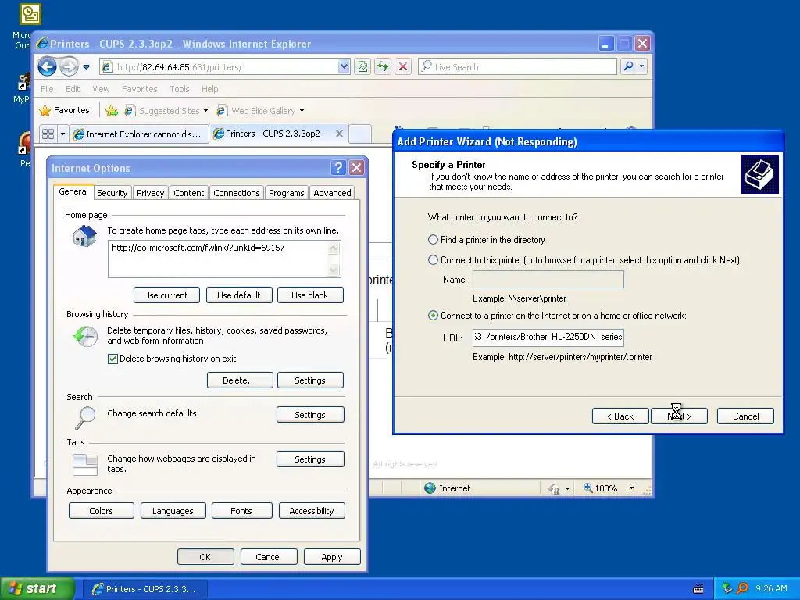Screen dimensions: 800x600
Task: Click Cancel in Add Printer Wizard
Action: point(745,416)
